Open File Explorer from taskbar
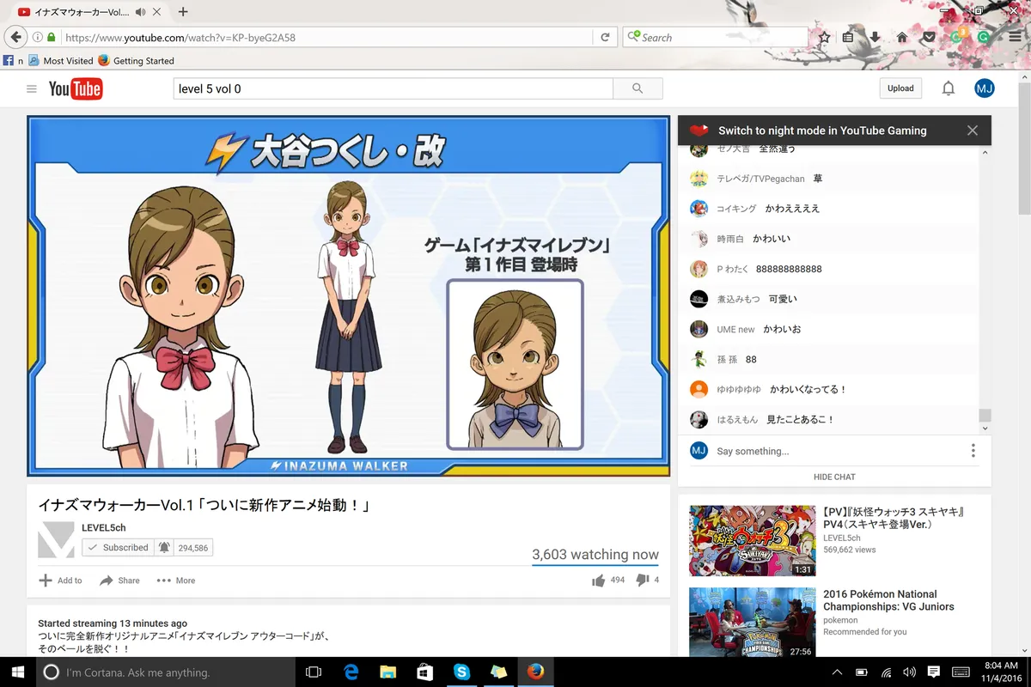Image resolution: width=1031 pixels, height=687 pixels. 387,672
